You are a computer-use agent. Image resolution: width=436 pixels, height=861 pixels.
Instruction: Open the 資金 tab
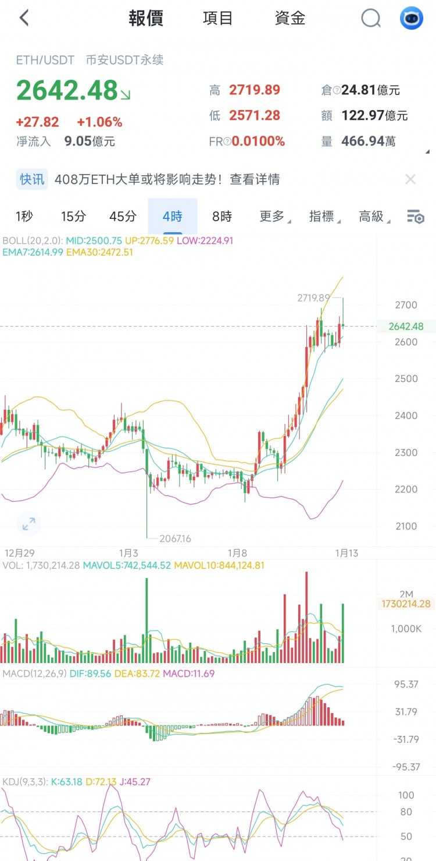pyautogui.click(x=290, y=18)
